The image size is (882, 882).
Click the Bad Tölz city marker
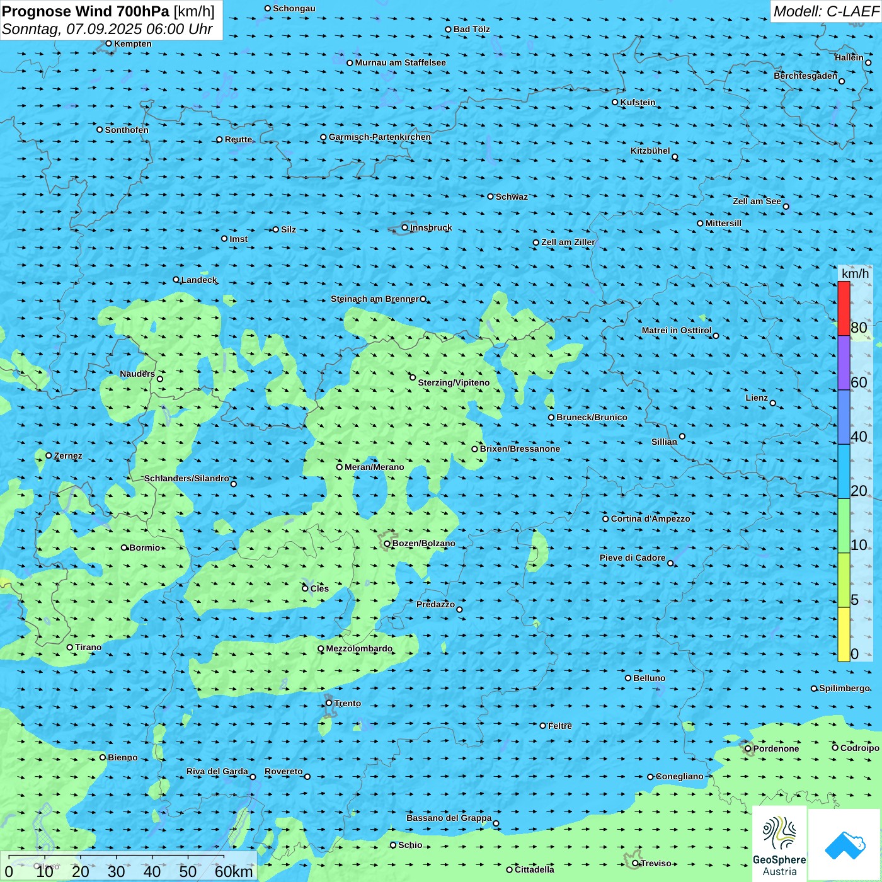pos(448,29)
